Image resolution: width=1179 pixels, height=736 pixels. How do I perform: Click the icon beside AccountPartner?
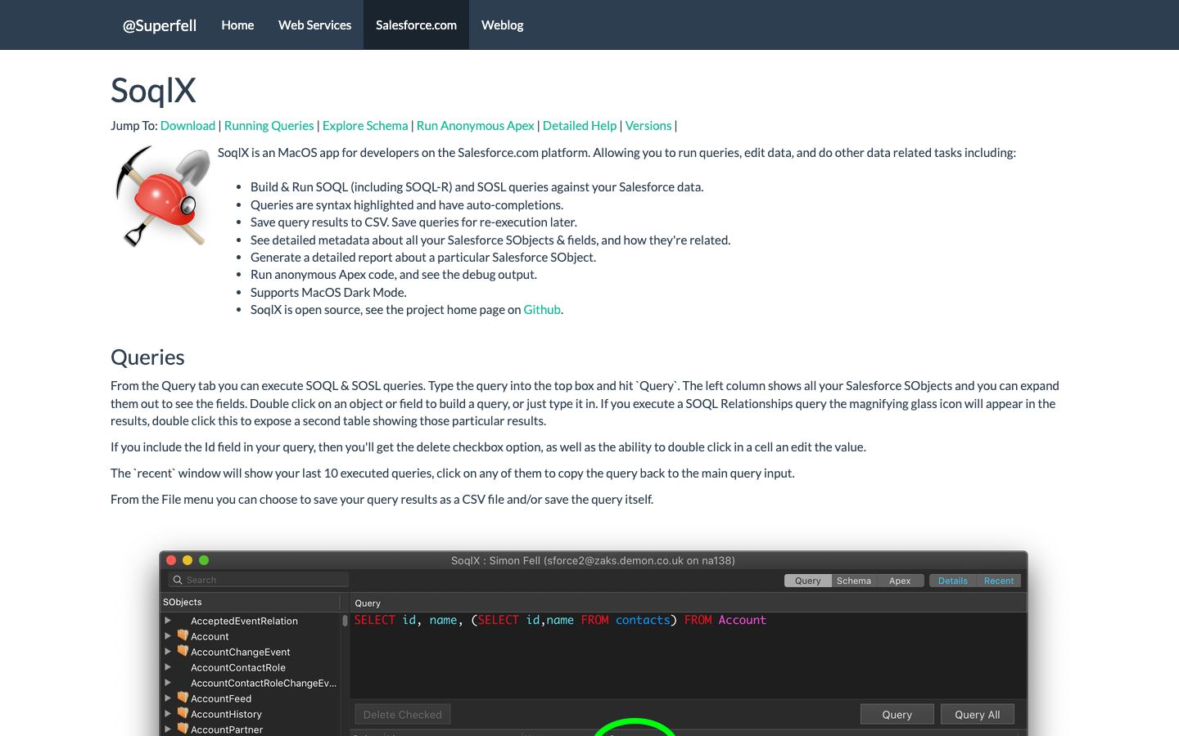tap(183, 729)
